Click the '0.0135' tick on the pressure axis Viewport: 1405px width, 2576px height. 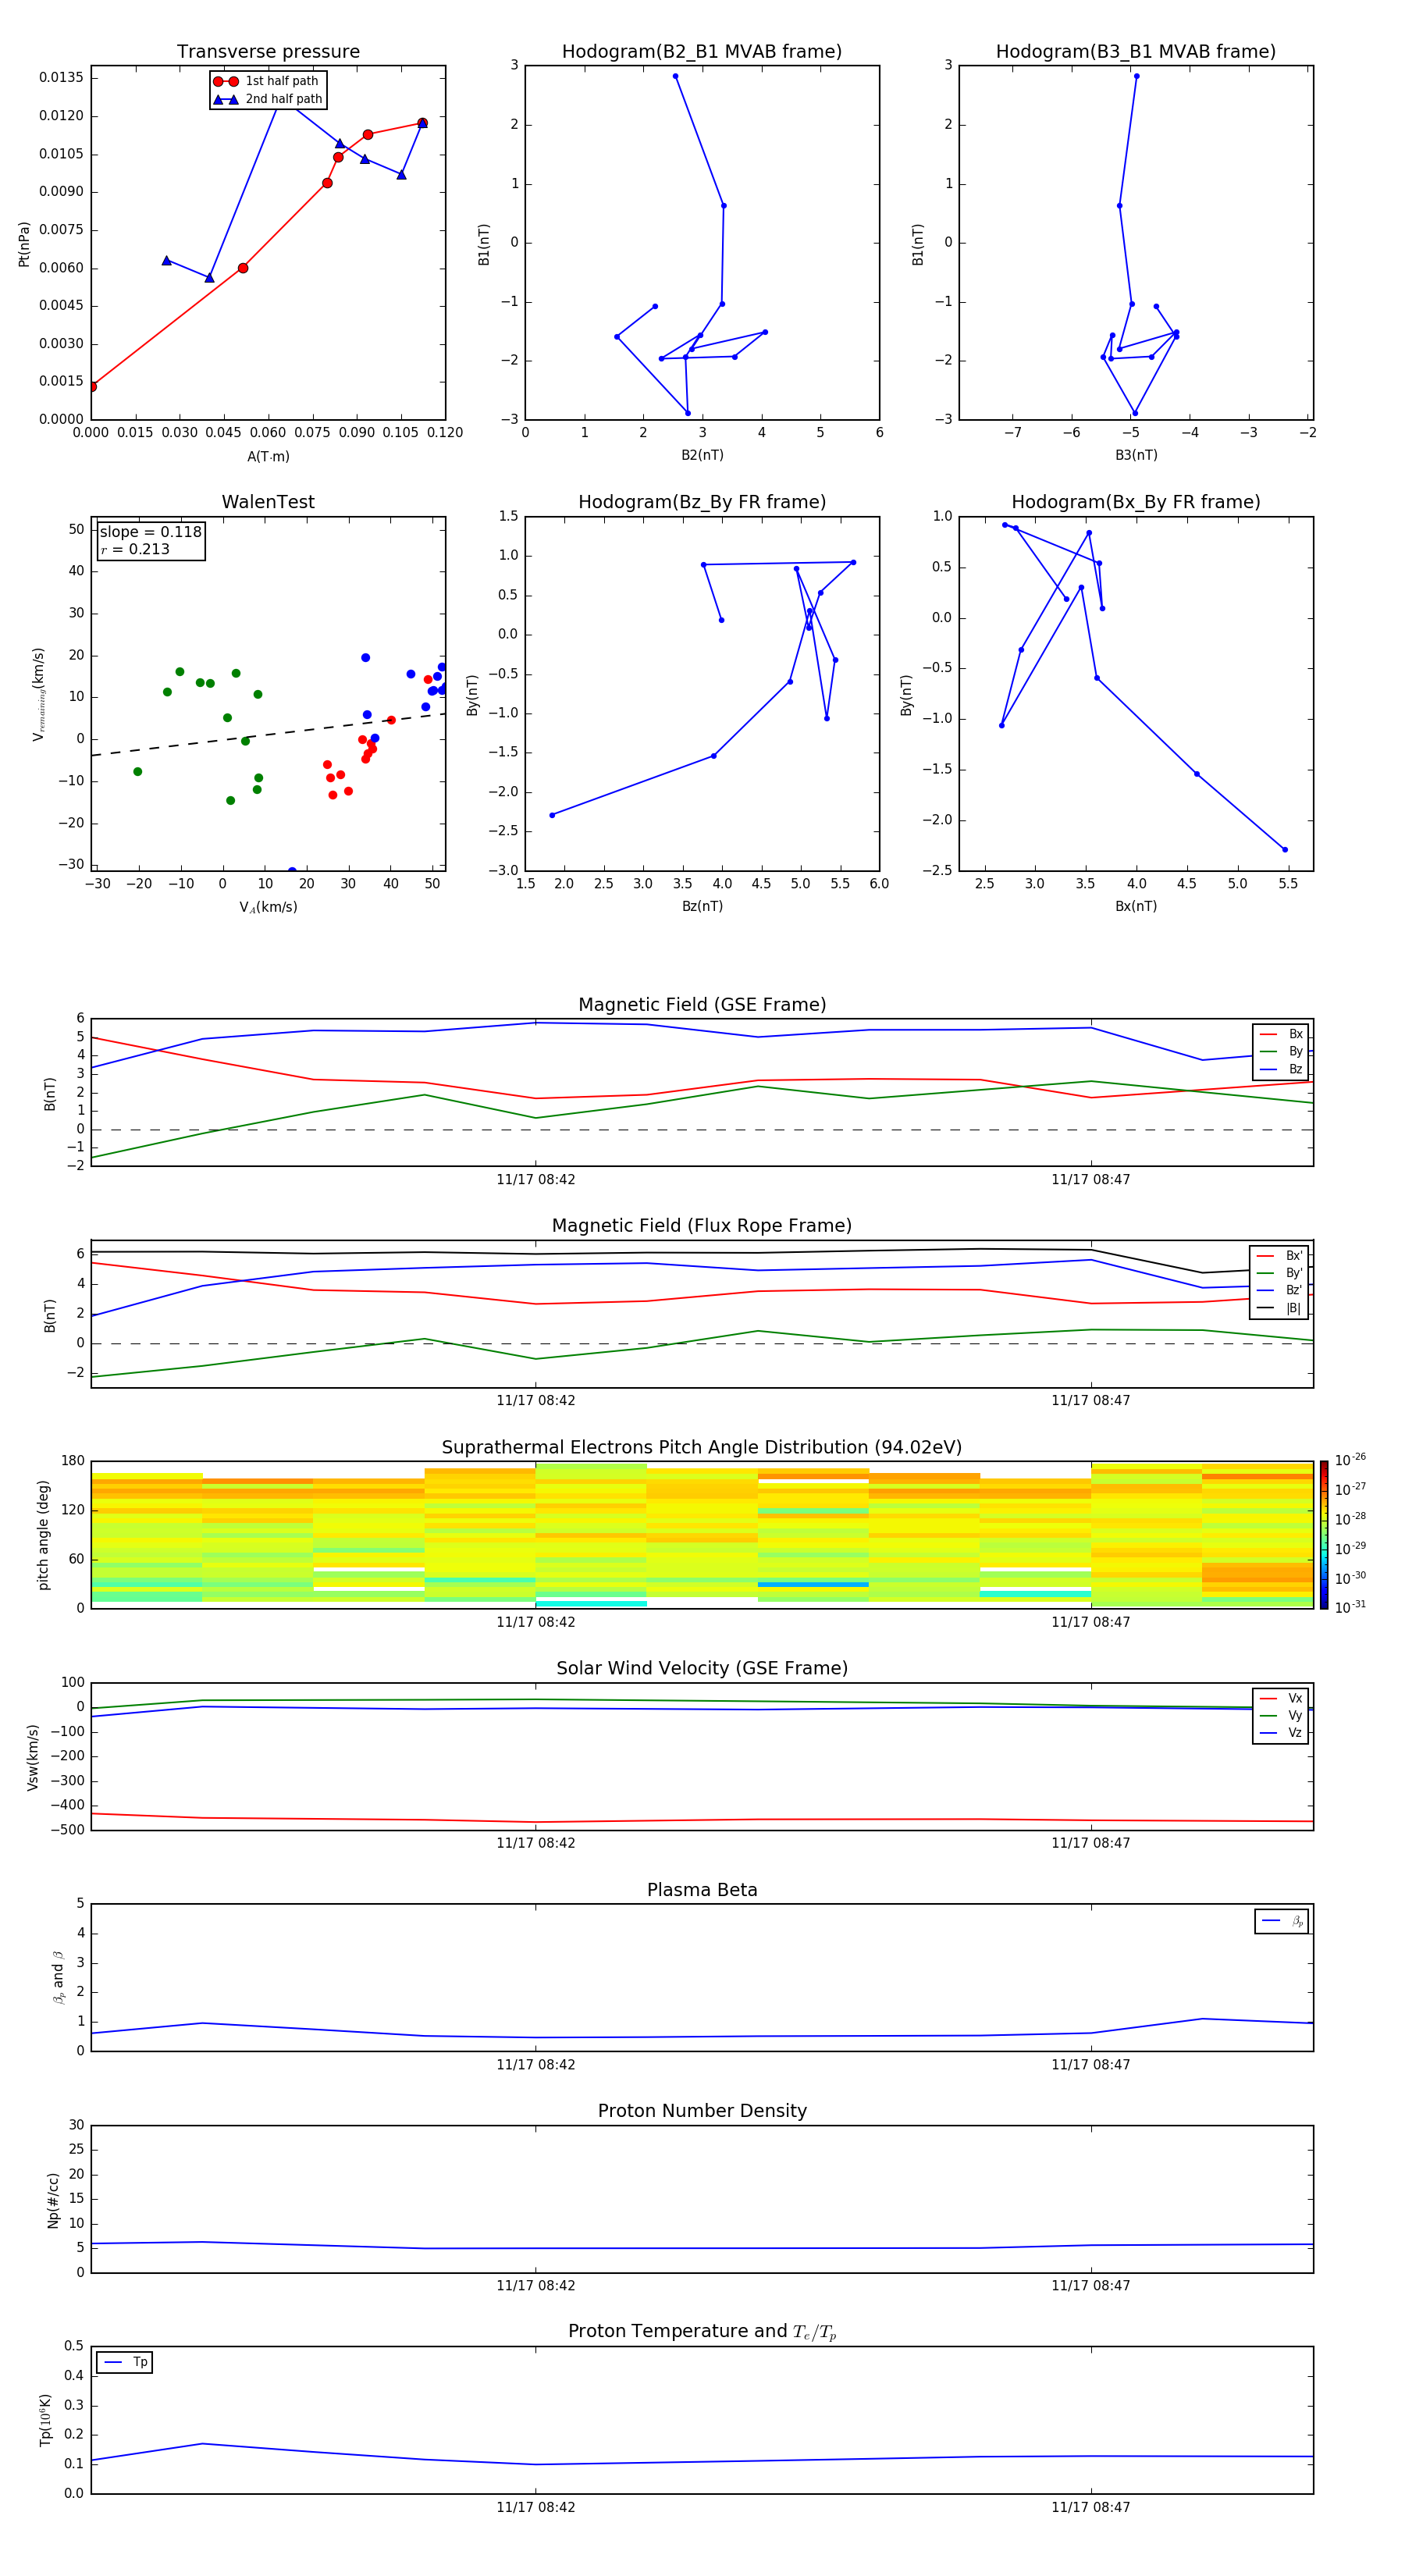coord(61,78)
